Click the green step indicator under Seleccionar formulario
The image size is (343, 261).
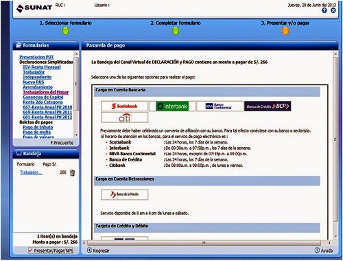coord(65,31)
